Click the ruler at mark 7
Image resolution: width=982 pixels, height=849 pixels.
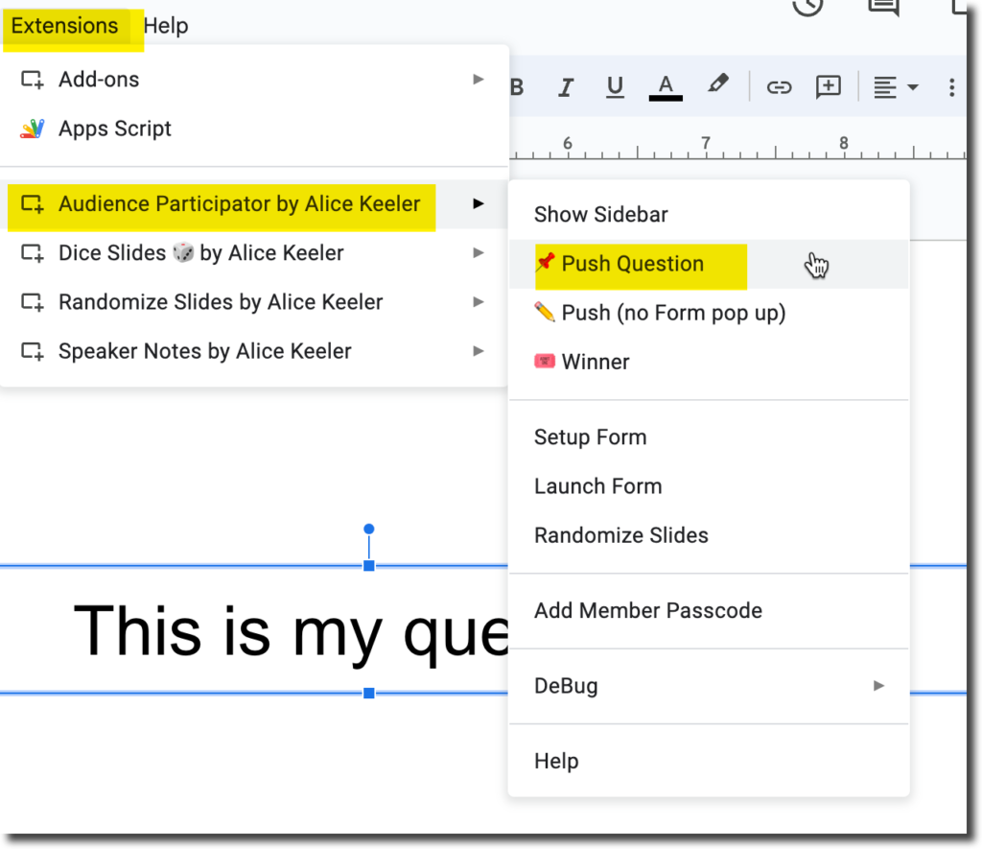tap(706, 144)
